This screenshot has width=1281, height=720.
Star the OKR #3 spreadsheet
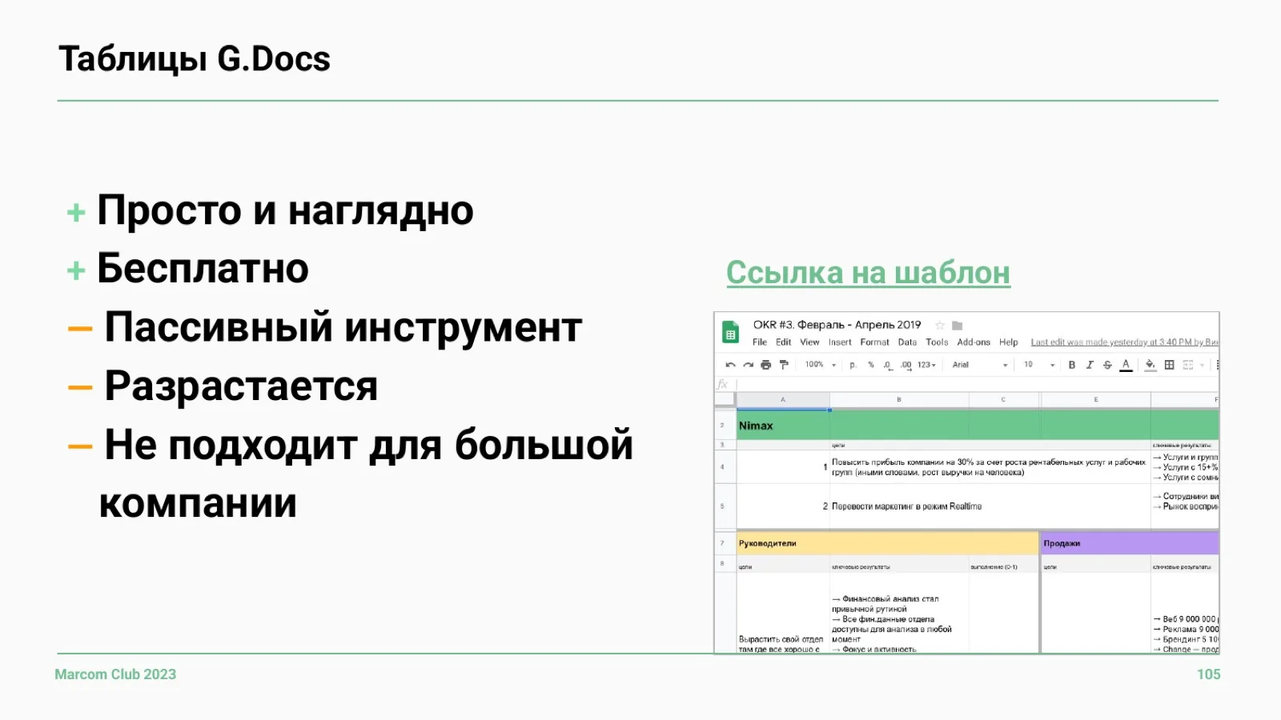(940, 326)
